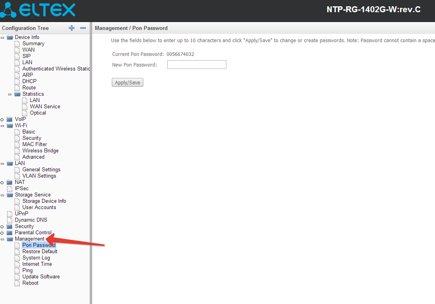This screenshot has width=435, height=304.
Task: Open the Update Software page
Action: click(41, 276)
